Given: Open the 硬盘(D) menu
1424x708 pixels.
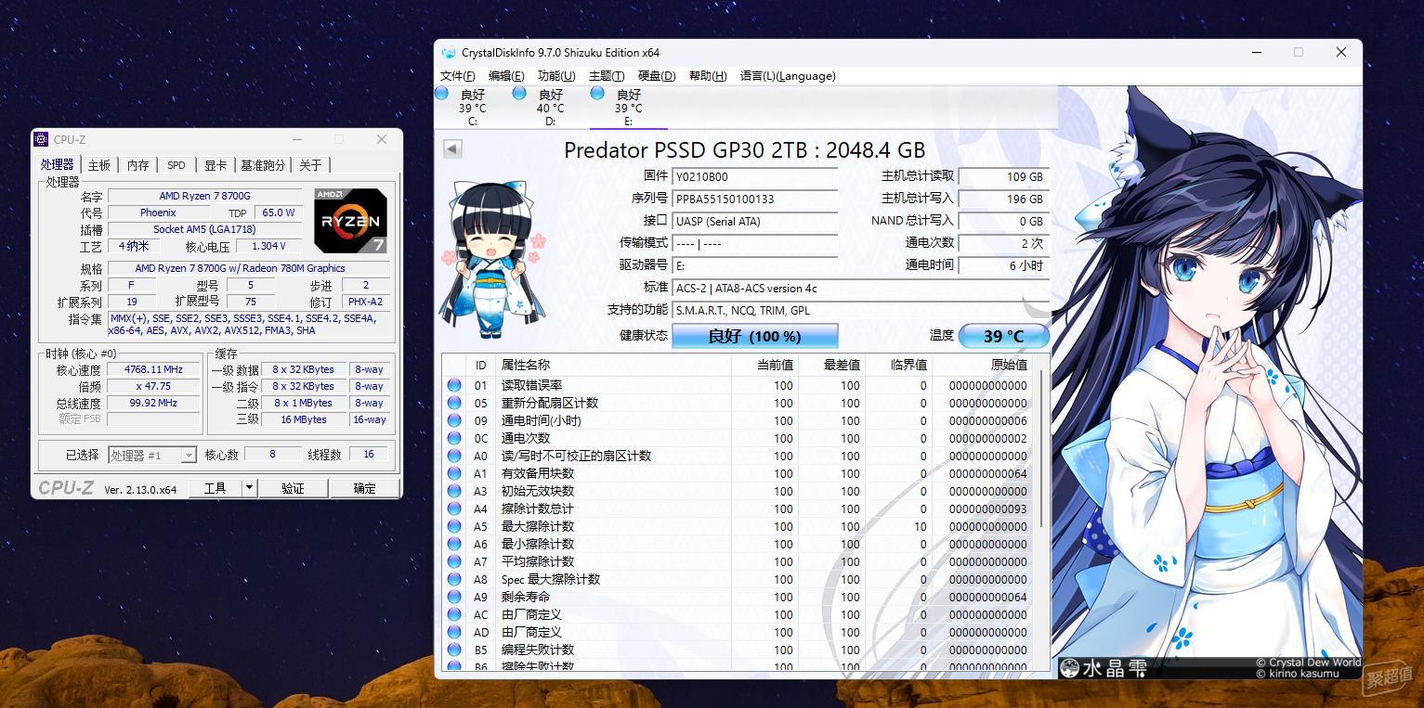Looking at the screenshot, I should [657, 76].
